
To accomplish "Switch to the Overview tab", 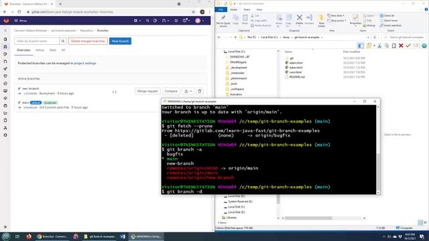I will click(x=23, y=50).
